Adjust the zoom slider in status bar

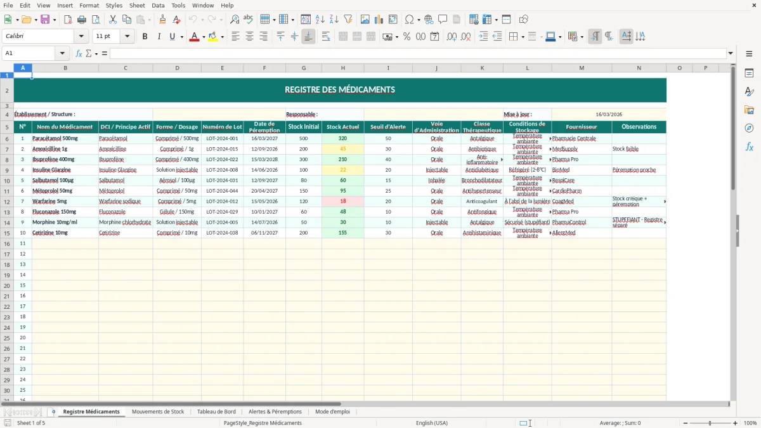(710, 423)
